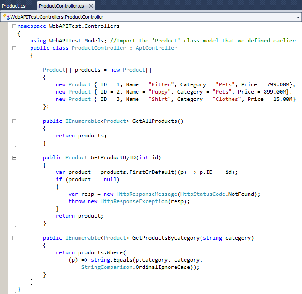Collapse the GetAllProducts method region

[14, 121]
